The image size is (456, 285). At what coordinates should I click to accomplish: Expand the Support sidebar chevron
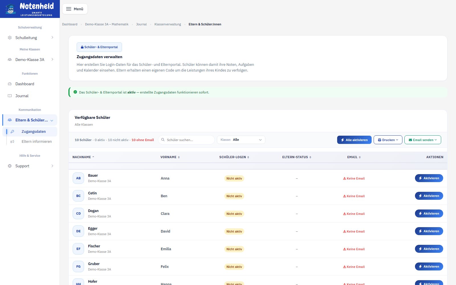[52, 166]
